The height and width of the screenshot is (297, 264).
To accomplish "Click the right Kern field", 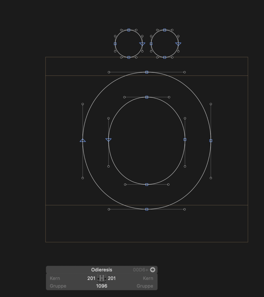I will (x=148, y=278).
